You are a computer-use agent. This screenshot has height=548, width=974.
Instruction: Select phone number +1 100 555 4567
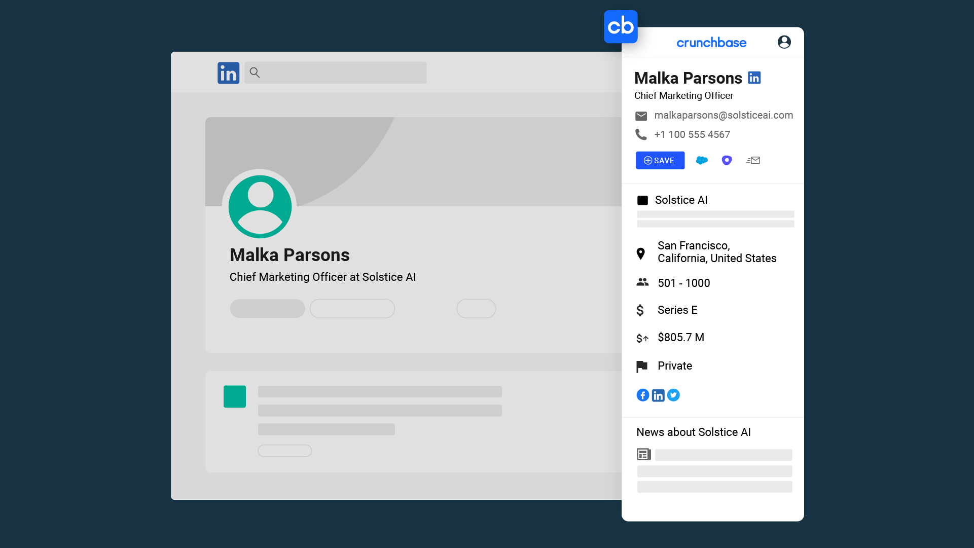pos(692,134)
